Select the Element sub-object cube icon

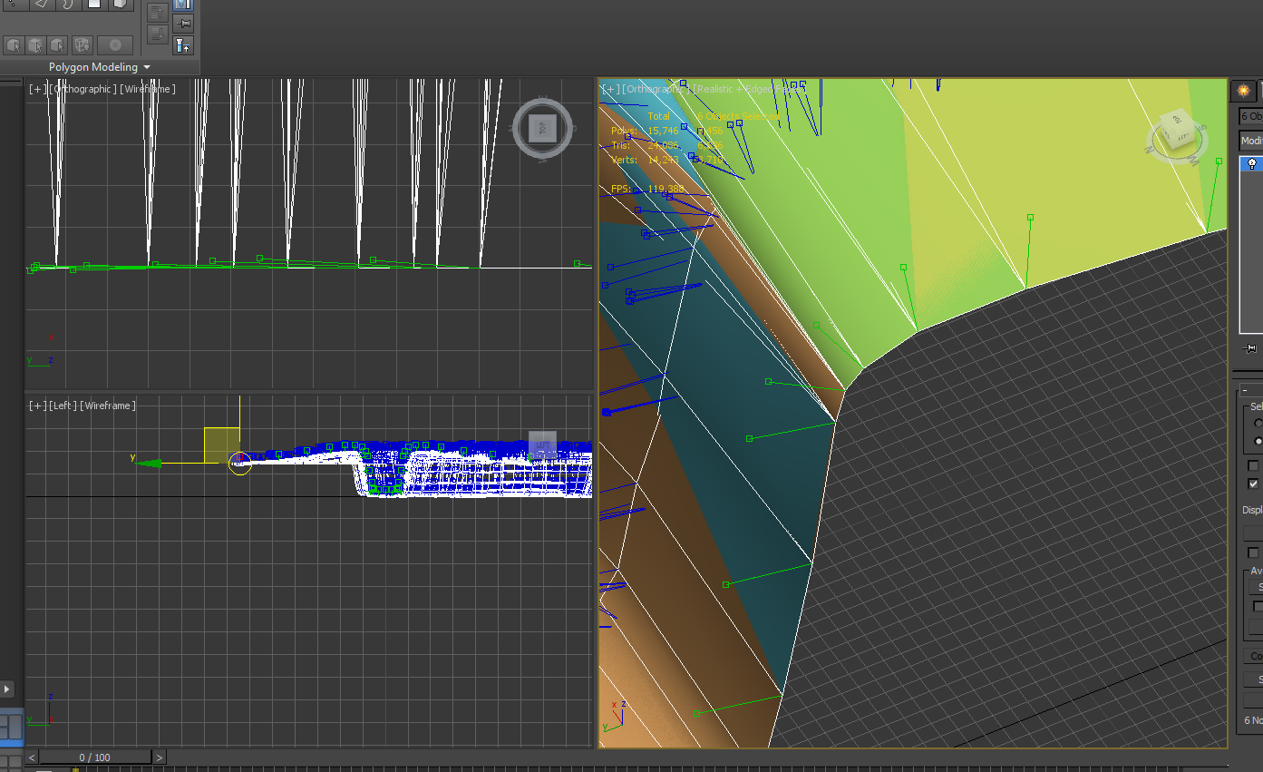120,5
